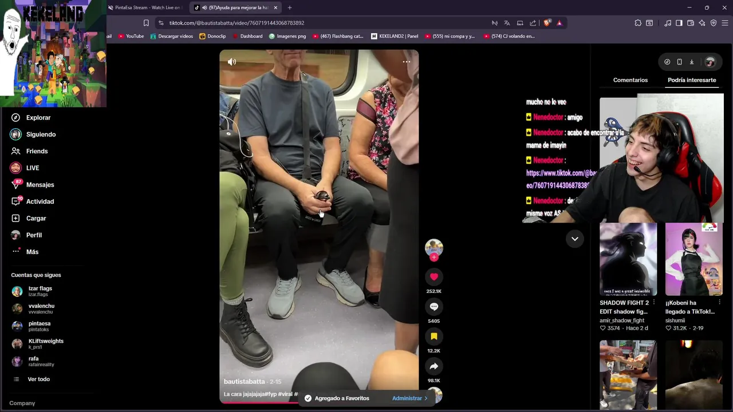Share the video using the arrow icon
The height and width of the screenshot is (412, 733).
tap(434, 366)
